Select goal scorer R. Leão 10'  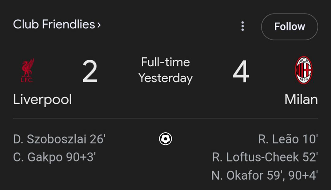coord(288,139)
